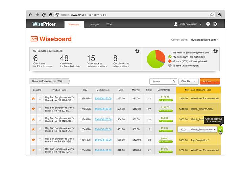Screen dimensions: 251x169
Task: Click the browser back arrow
Action: point(30,15)
